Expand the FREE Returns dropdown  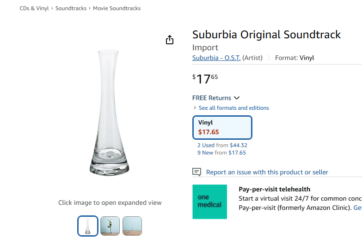(x=216, y=98)
